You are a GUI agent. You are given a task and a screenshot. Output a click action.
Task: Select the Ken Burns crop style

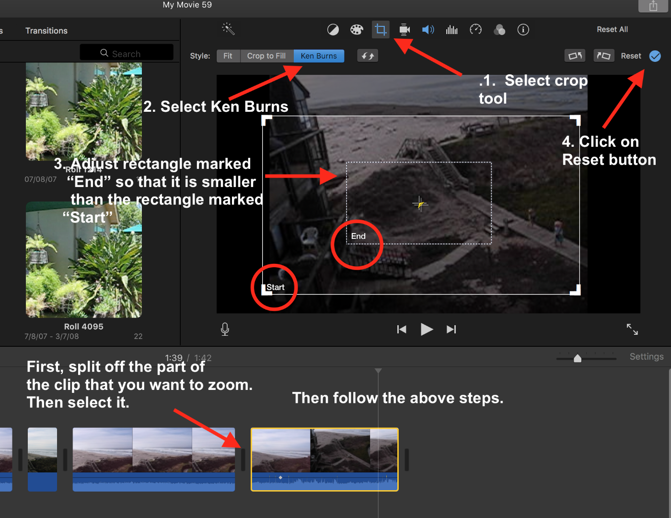point(319,56)
